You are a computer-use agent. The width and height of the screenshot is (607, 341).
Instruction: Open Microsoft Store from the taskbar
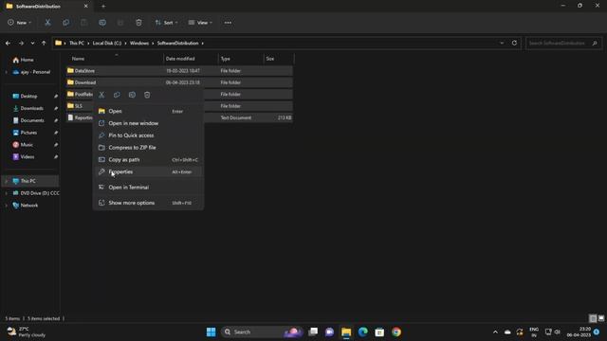[x=379, y=332]
